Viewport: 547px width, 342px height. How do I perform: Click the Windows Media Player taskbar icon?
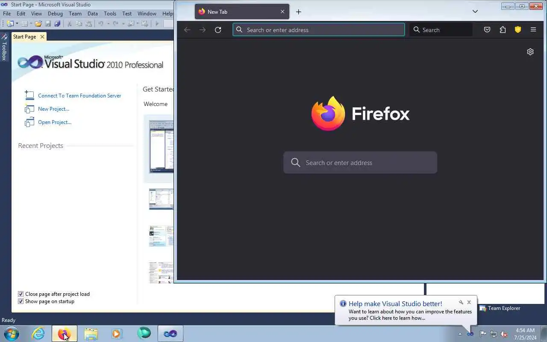point(117,333)
